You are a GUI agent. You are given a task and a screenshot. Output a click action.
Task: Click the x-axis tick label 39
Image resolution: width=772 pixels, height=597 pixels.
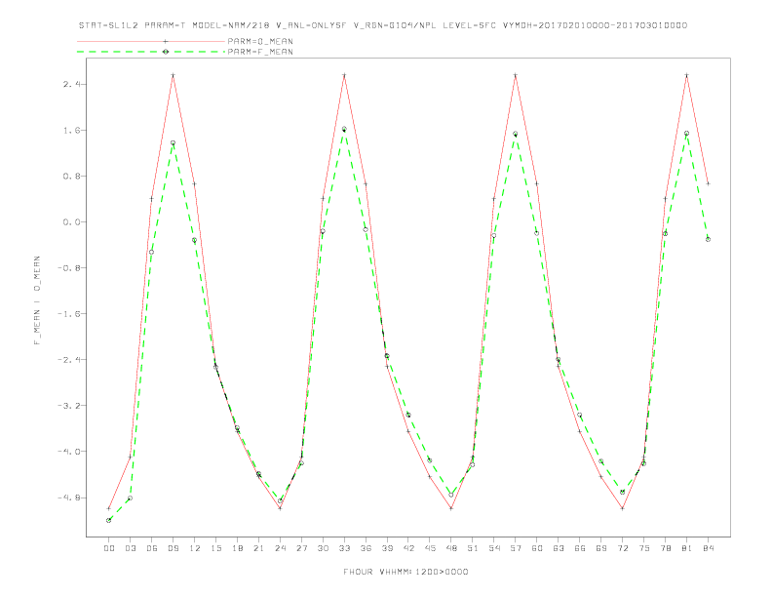pos(388,548)
